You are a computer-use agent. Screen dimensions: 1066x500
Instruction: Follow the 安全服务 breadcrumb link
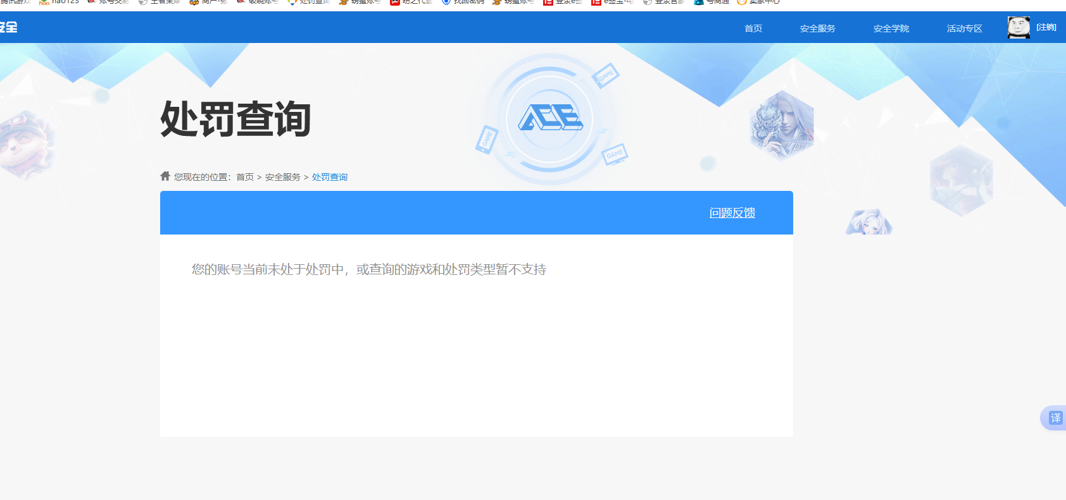pyautogui.click(x=282, y=177)
